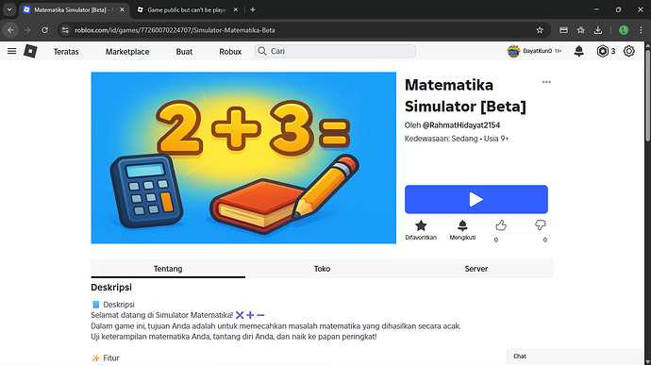This screenshot has width=651, height=365.
Task: Open the Roblox settings gear
Action: [629, 51]
